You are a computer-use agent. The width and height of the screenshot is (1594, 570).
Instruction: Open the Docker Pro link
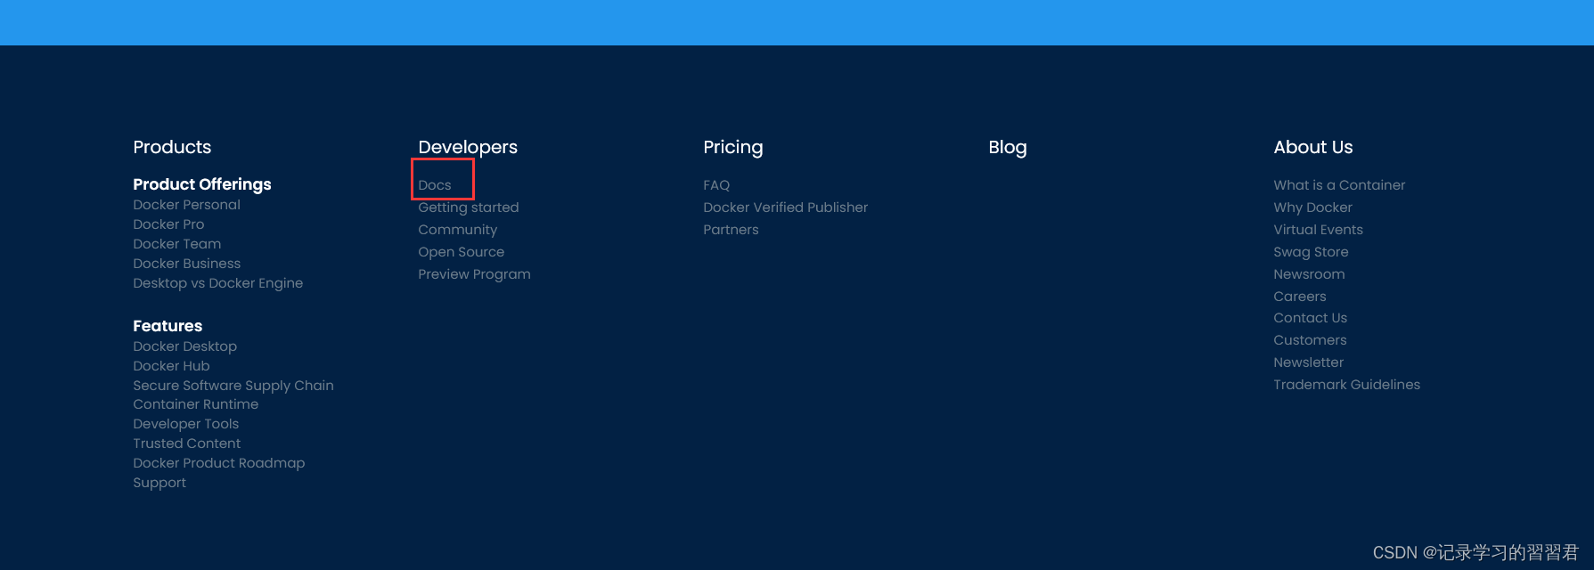pyautogui.click(x=168, y=224)
